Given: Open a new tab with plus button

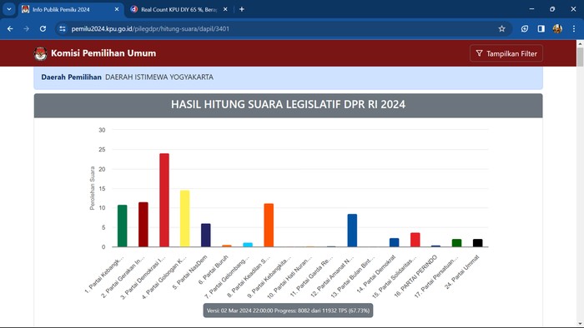Looking at the screenshot, I should coord(242,9).
